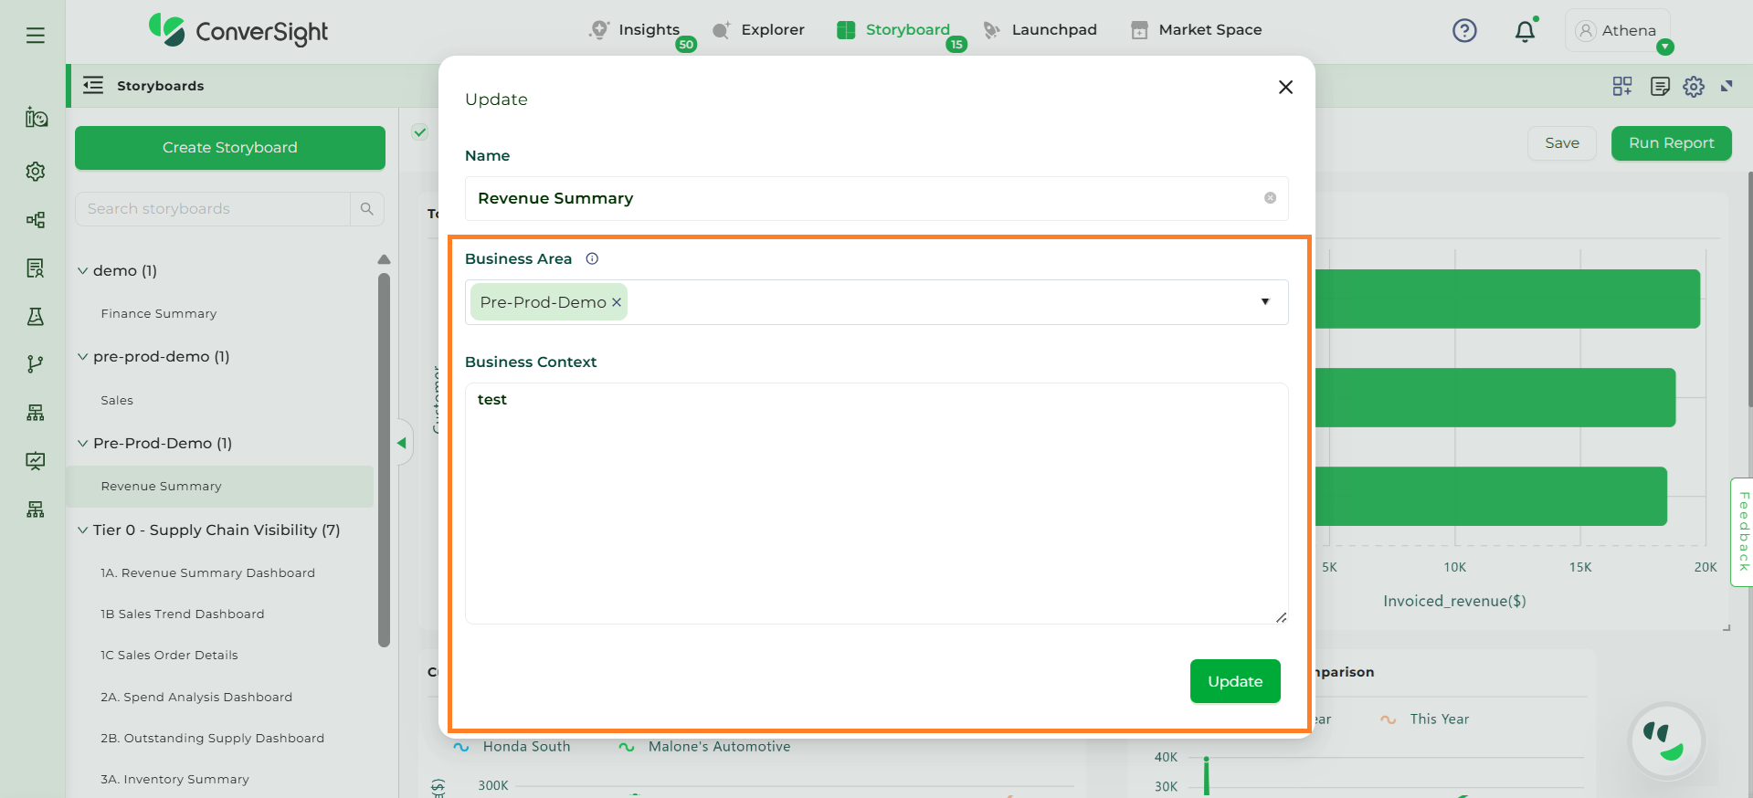The width and height of the screenshot is (1753, 798).
Task: Open the Launchpad tab
Action: 1040,30
